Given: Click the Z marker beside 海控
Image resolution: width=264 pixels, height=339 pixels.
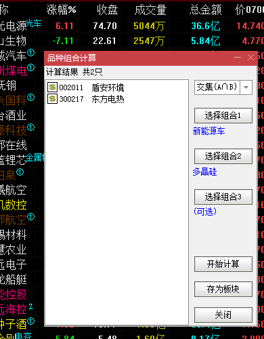Looking at the screenshot, I should [30, 306].
